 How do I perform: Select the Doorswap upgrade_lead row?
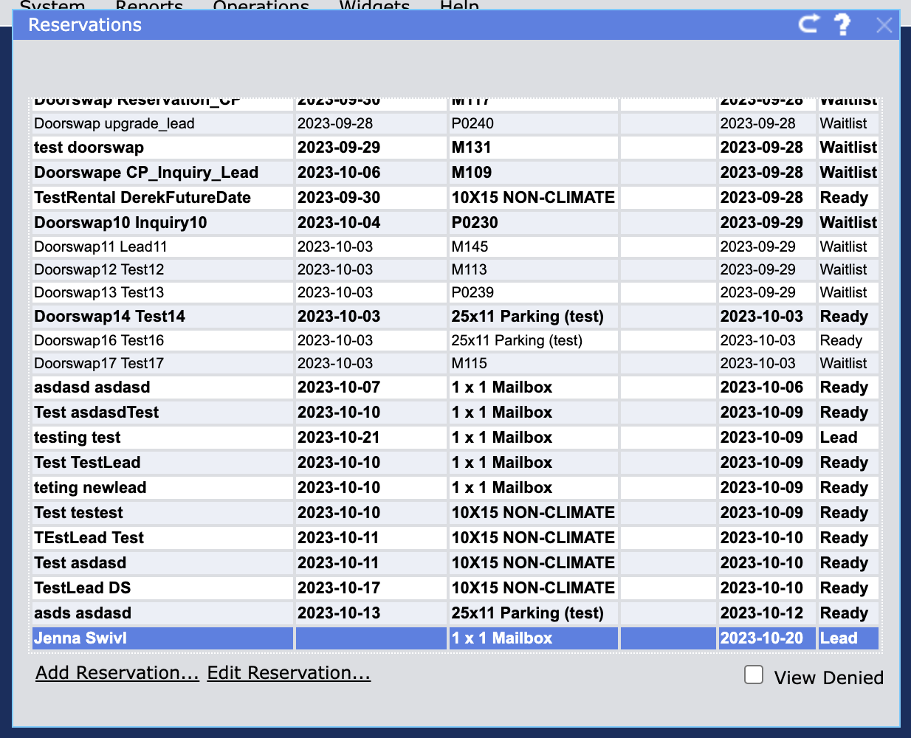[114, 123]
